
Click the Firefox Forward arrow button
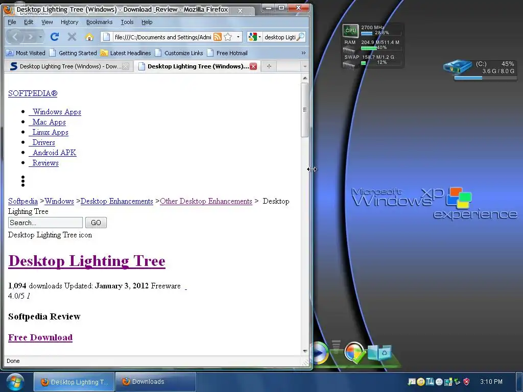[x=30, y=37]
